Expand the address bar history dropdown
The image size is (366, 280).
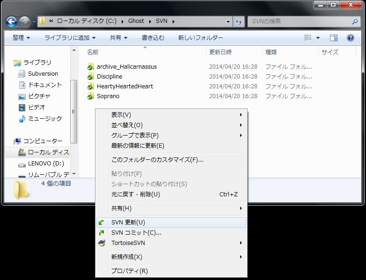228,22
